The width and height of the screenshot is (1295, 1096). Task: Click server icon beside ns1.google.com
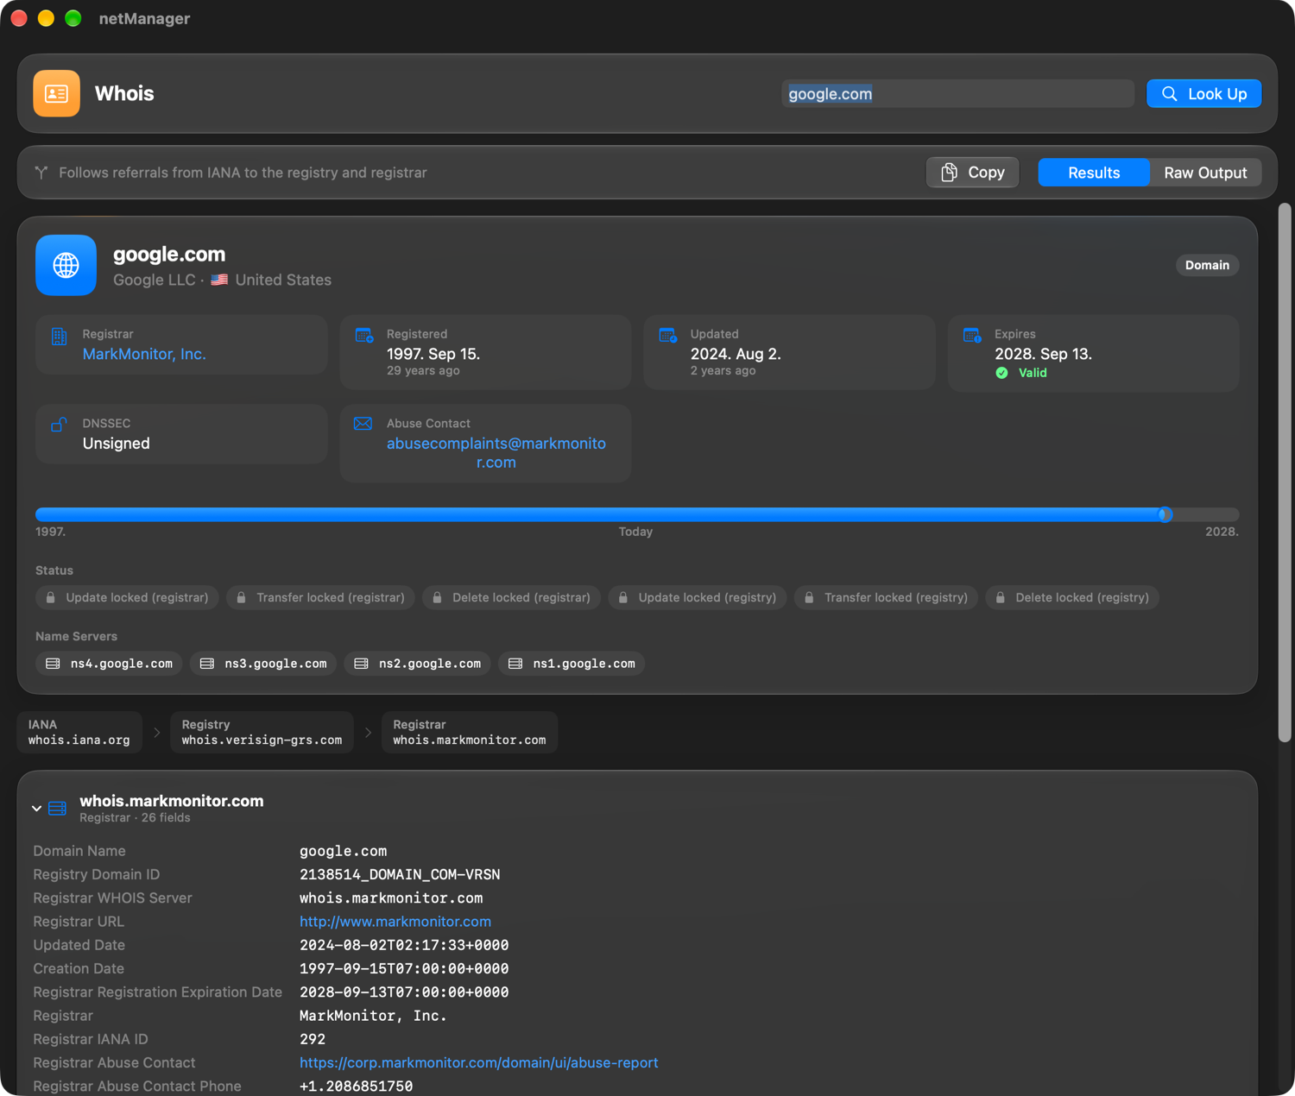pos(515,664)
